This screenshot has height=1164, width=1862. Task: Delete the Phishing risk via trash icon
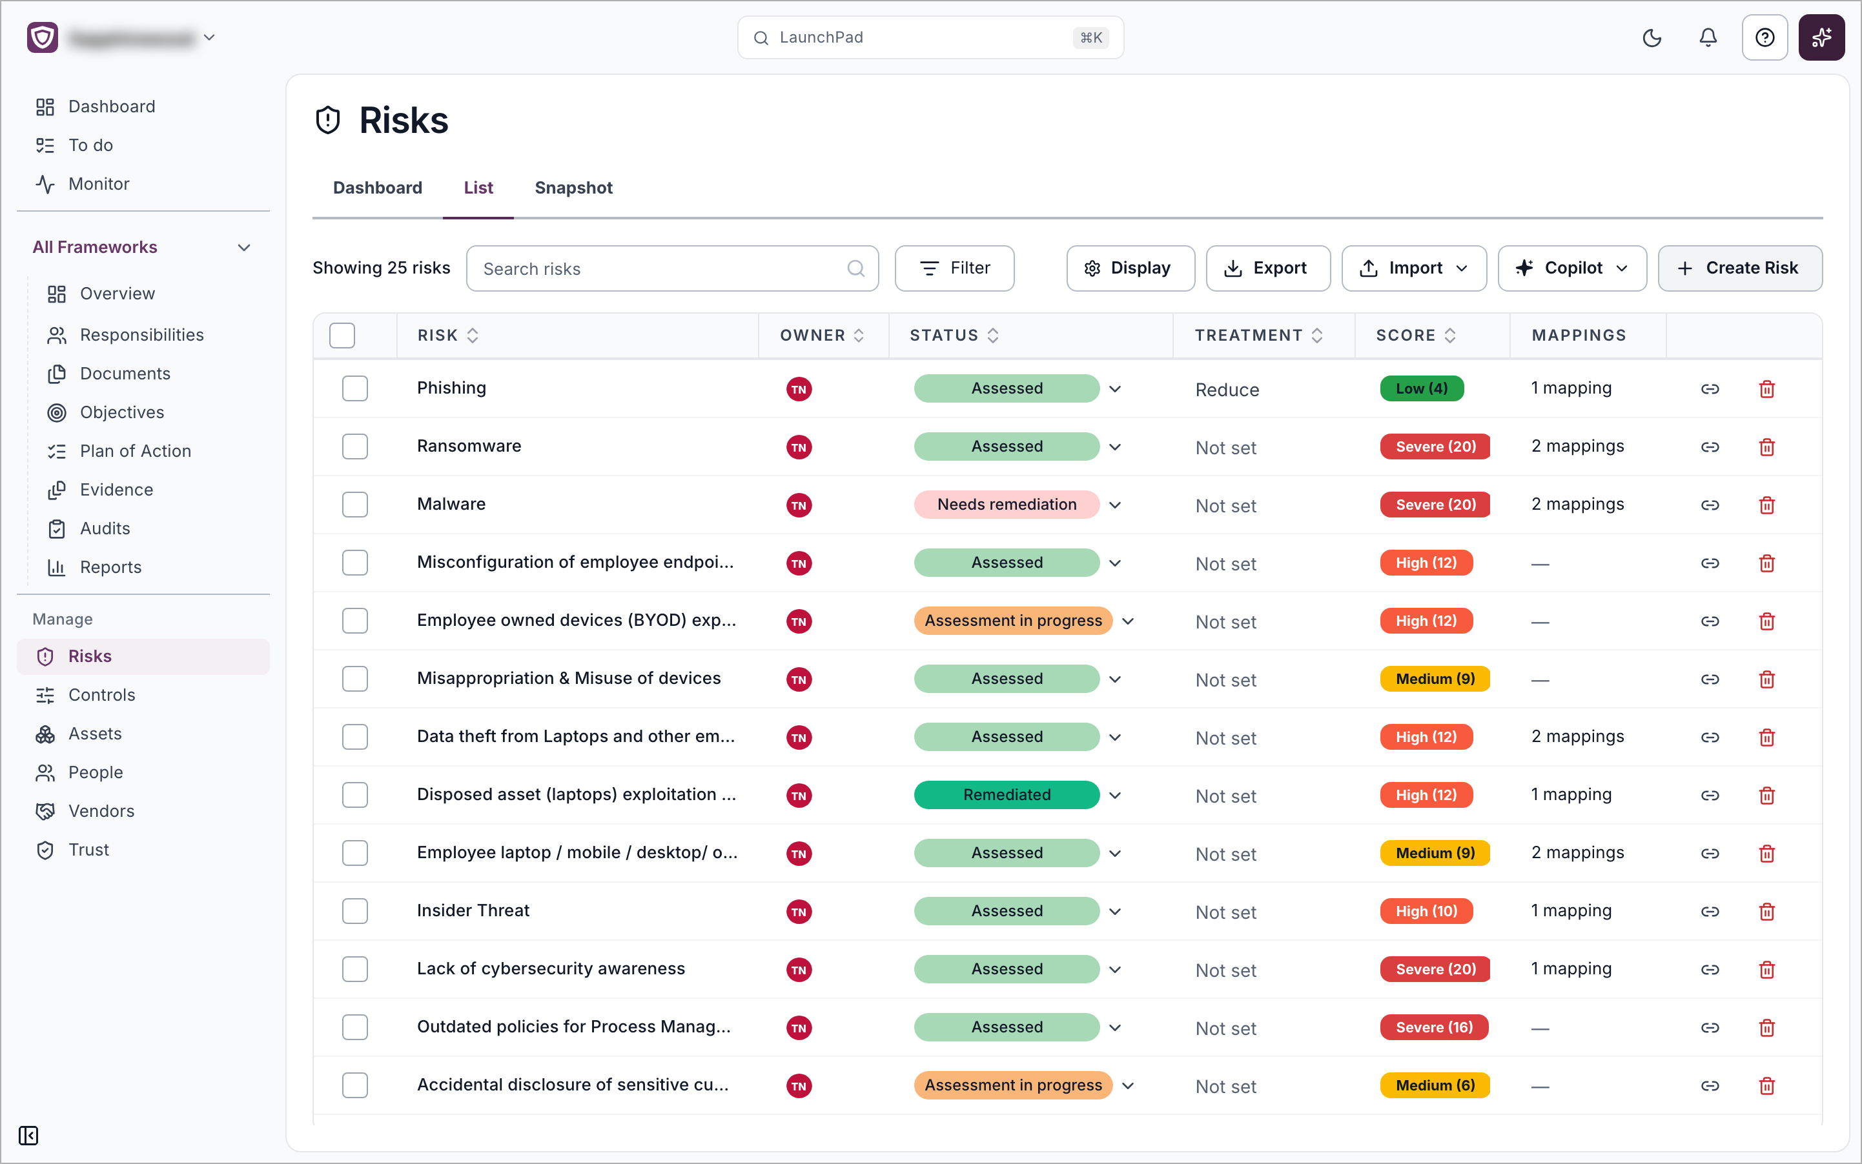tap(1767, 389)
